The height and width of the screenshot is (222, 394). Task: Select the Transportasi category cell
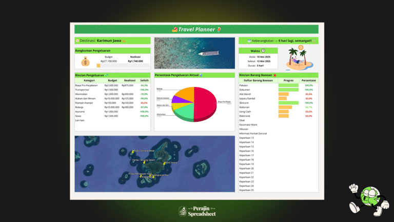pos(82,90)
